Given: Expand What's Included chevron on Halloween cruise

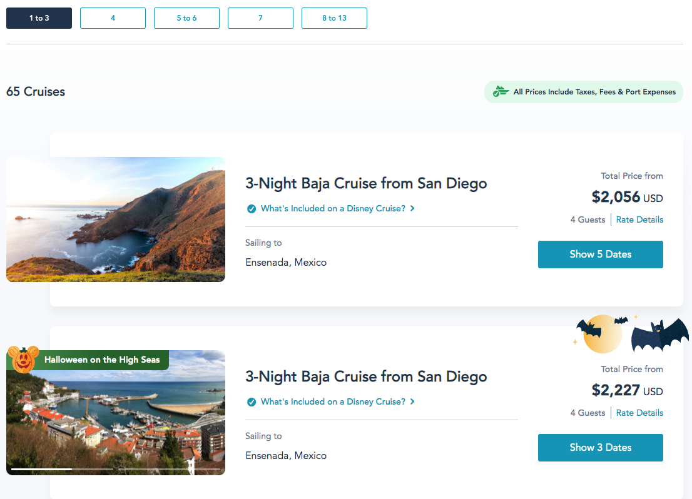Looking at the screenshot, I should coord(412,402).
